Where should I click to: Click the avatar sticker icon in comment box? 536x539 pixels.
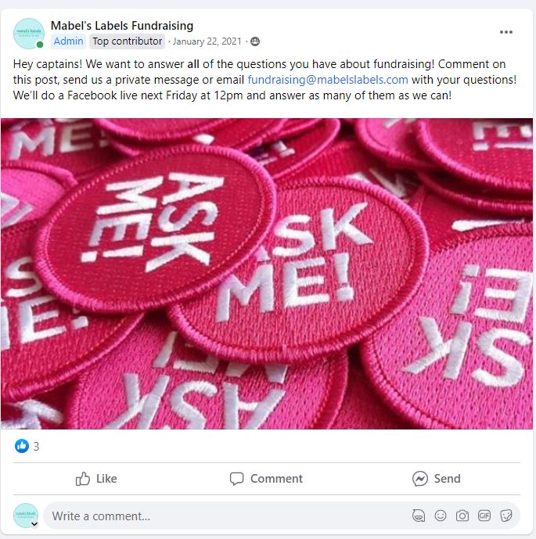(x=419, y=516)
